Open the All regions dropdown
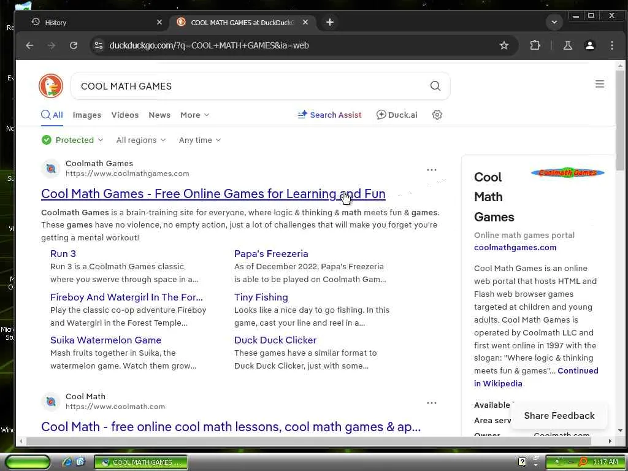This screenshot has height=471, width=628. (x=140, y=140)
